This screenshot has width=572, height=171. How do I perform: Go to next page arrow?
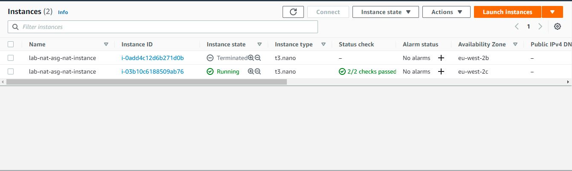point(540,27)
